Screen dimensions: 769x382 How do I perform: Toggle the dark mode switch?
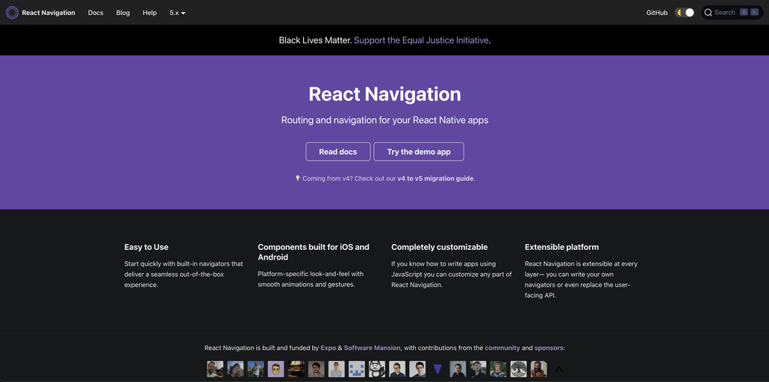(685, 13)
